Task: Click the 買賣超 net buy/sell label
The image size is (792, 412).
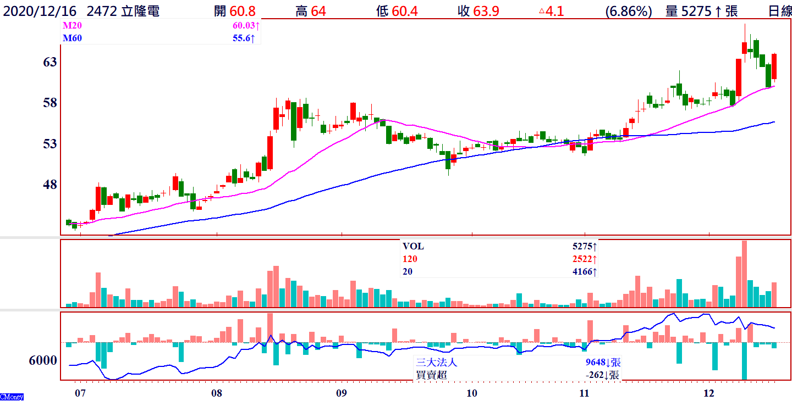Action: tap(431, 375)
